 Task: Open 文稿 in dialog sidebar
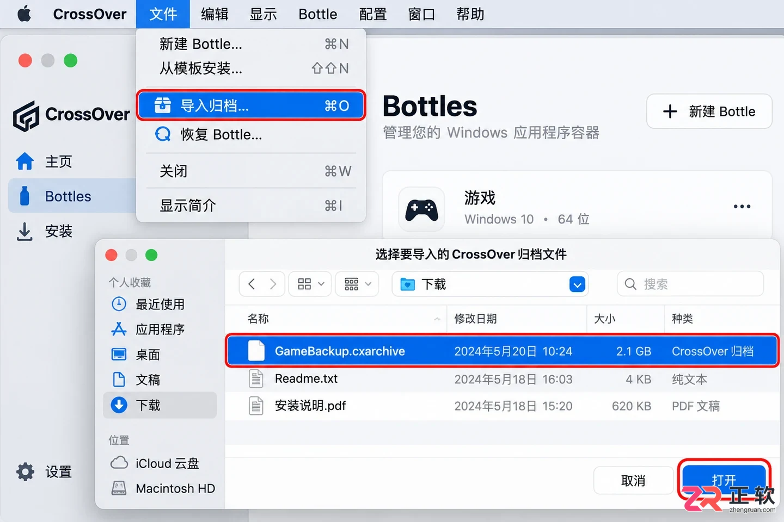point(160,380)
